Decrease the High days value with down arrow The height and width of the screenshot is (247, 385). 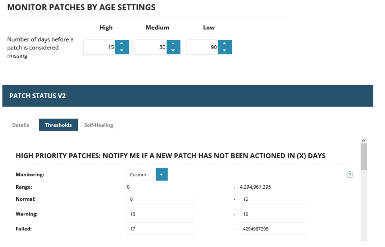pos(122,50)
